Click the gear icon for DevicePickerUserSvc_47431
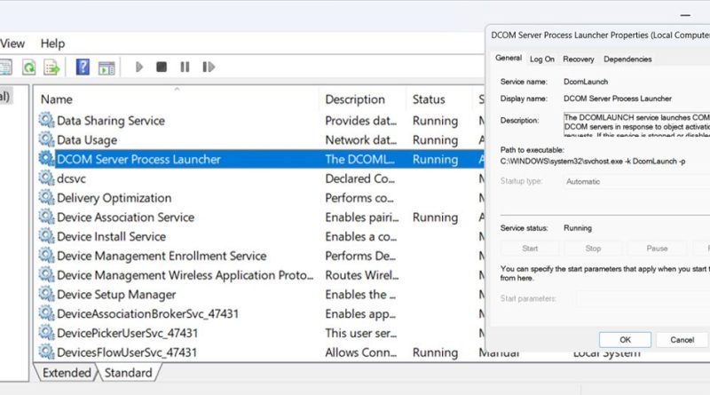The height and width of the screenshot is (395, 710). 46,333
